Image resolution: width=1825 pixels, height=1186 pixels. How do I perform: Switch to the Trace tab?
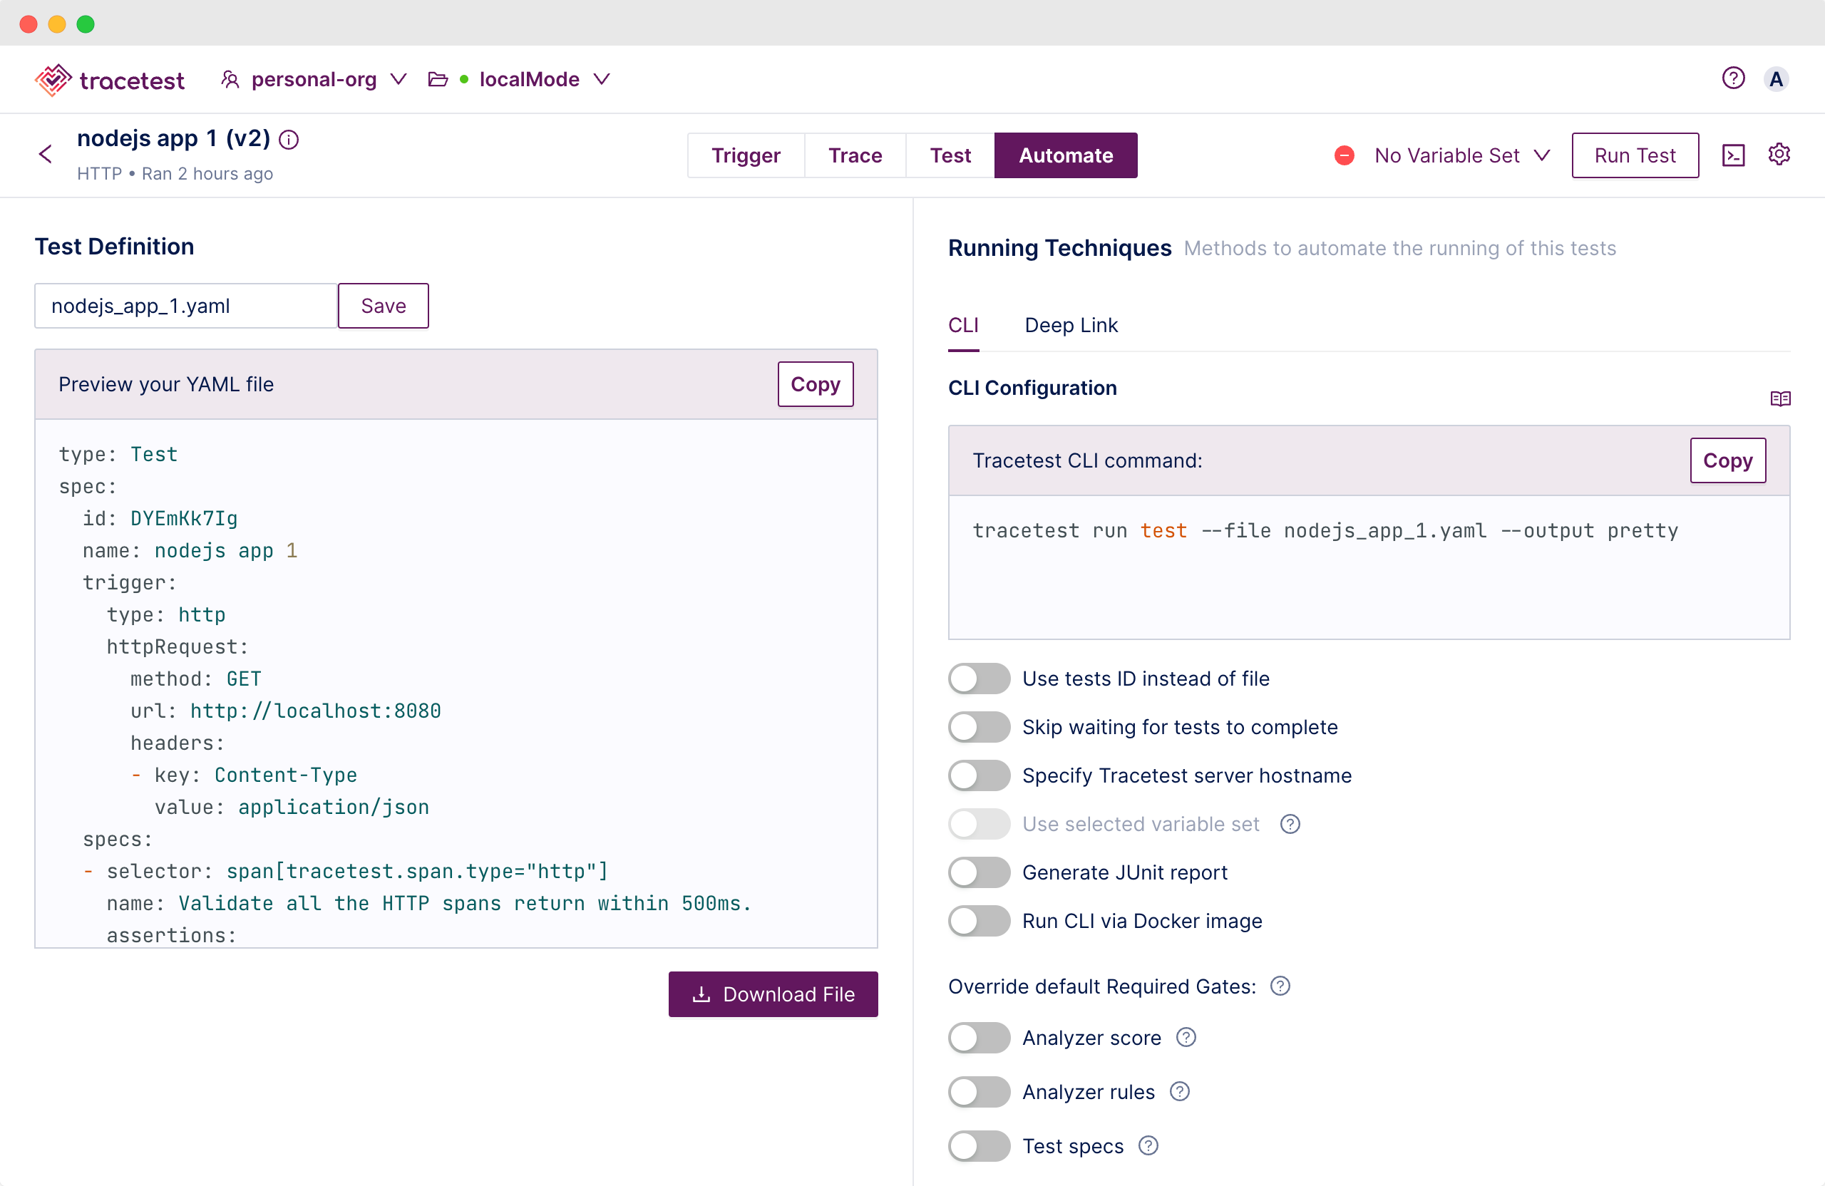855,155
